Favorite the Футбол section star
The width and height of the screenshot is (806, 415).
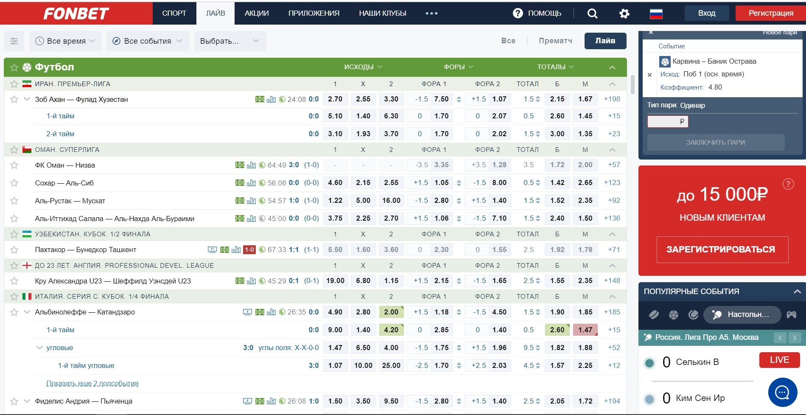[x=14, y=67]
